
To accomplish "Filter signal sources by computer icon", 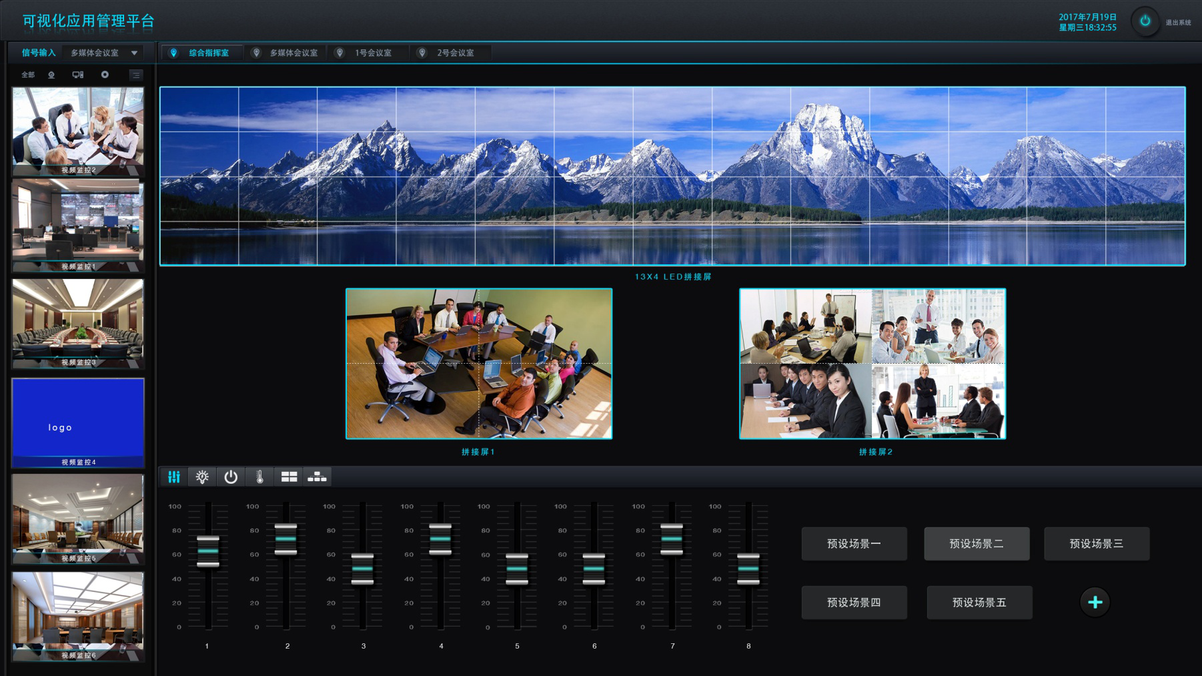I will click(x=78, y=75).
